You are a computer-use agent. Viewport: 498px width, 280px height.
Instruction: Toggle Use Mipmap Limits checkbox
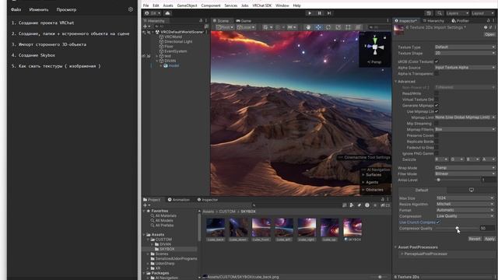pos(437,111)
